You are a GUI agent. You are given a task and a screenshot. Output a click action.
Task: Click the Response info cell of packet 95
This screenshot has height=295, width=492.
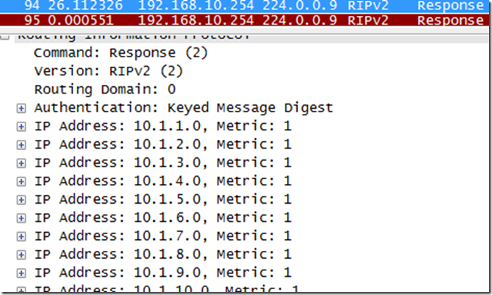[460, 20]
